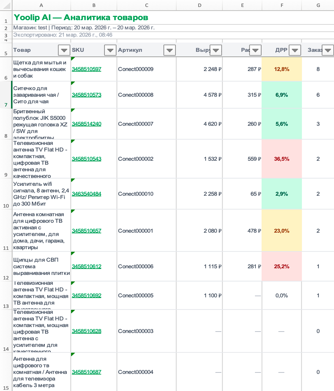334x391 pixels.
Task: Expand the Расходы column filter dropdown
Action: pyautogui.click(x=255, y=50)
